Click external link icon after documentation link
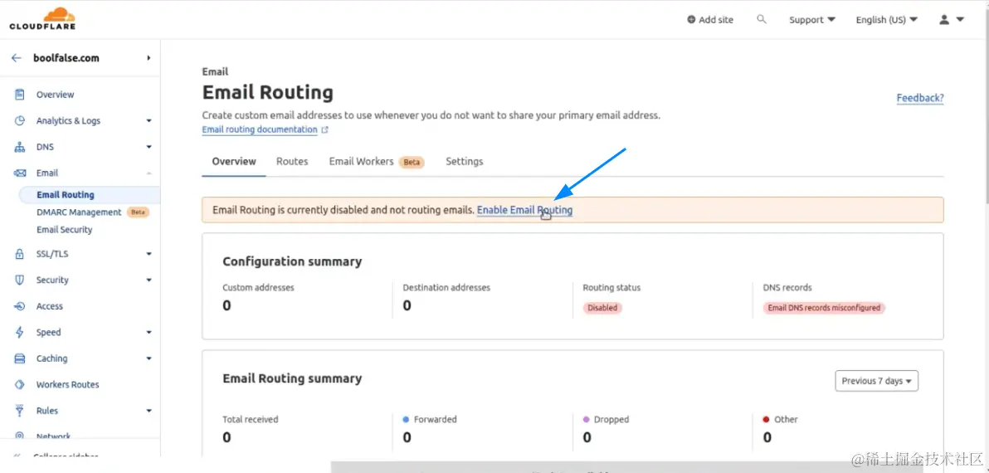This screenshot has height=473, width=989. (x=325, y=130)
